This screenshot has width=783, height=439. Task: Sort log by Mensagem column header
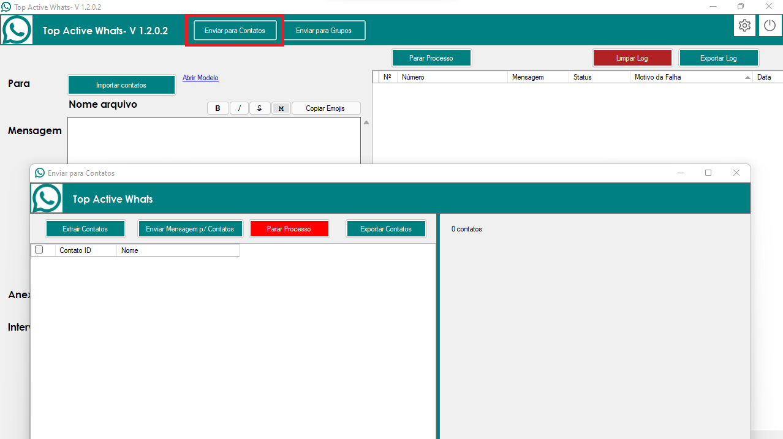(x=538, y=77)
